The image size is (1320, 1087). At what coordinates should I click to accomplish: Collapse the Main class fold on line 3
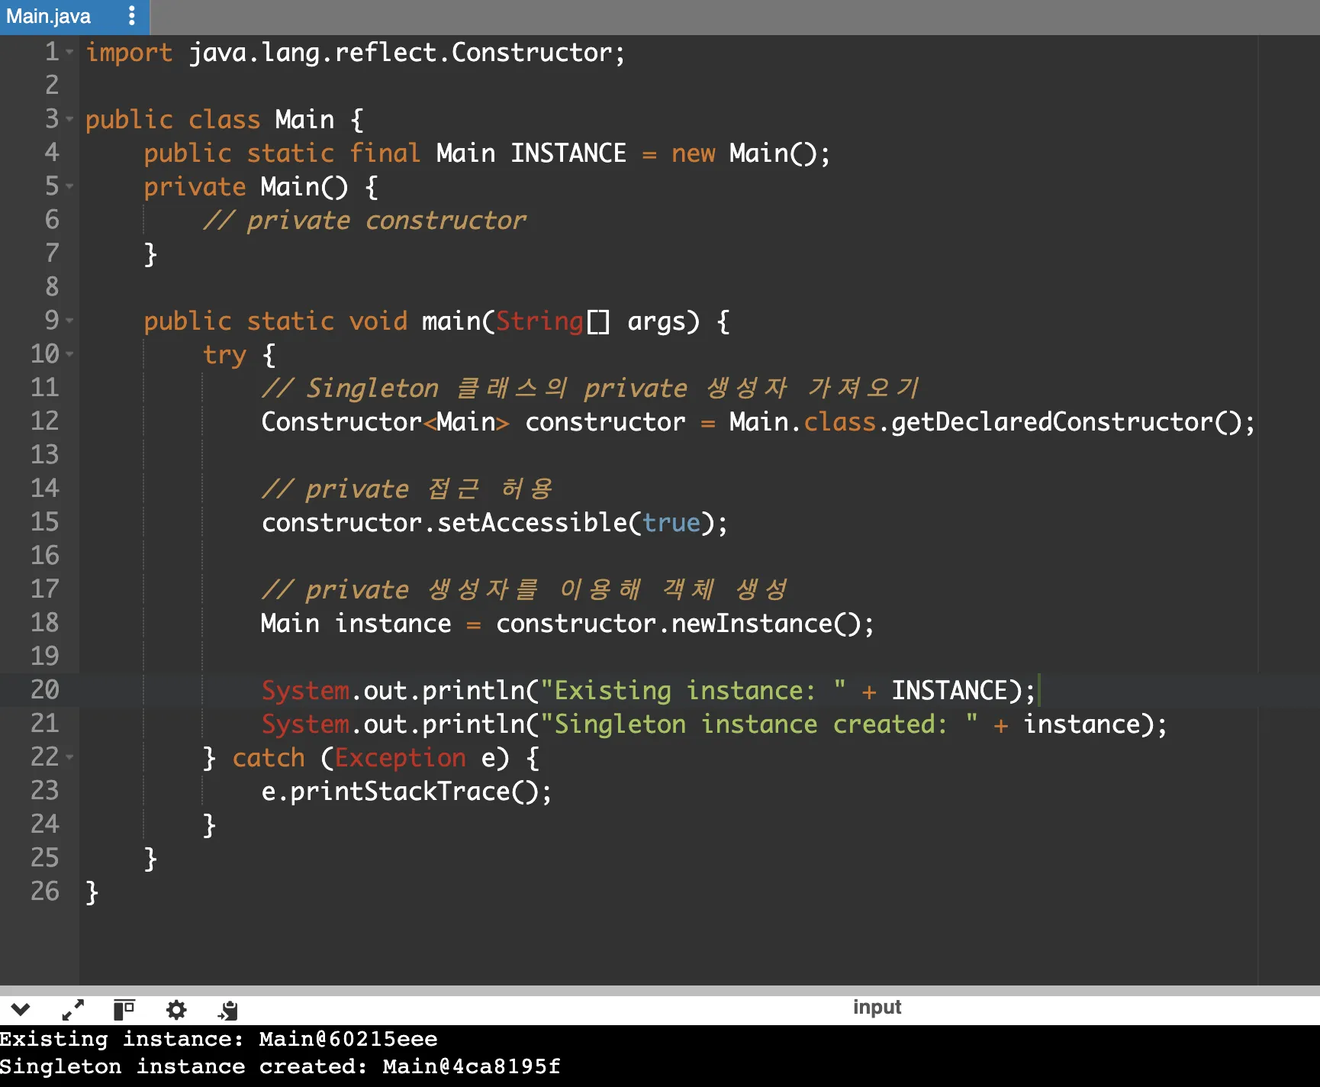(x=69, y=120)
